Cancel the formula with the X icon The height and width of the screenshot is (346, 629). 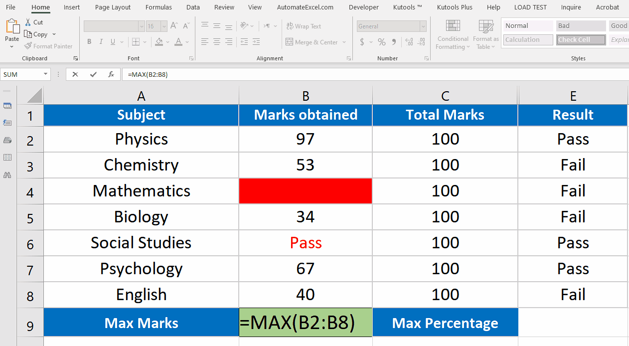75,74
